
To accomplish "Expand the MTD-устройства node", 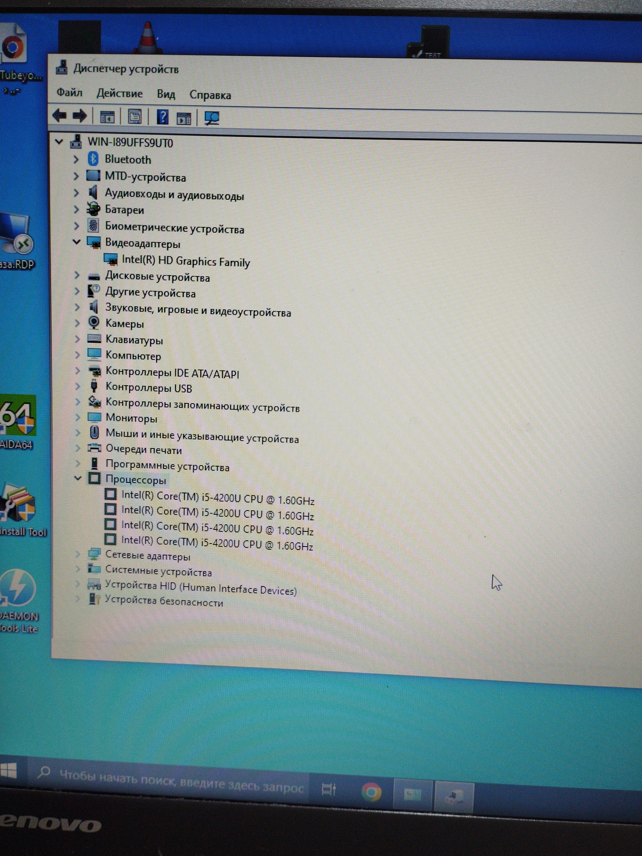I will [x=76, y=176].
